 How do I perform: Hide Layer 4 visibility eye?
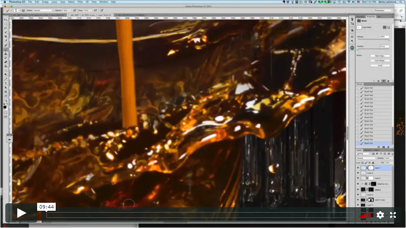[x=358, y=194]
